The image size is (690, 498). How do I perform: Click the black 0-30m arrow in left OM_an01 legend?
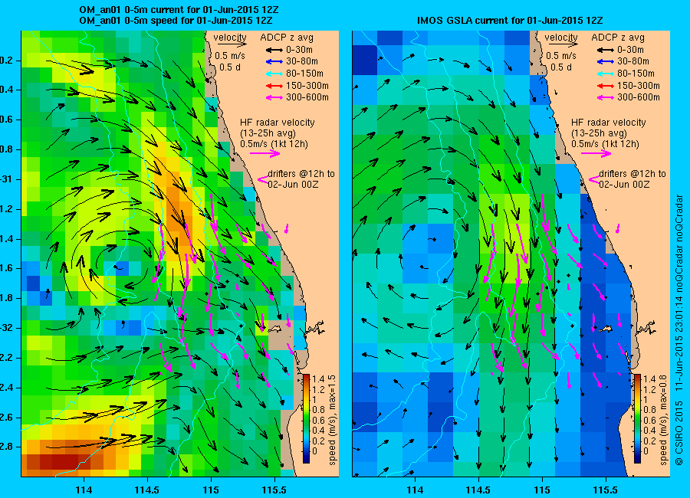[x=273, y=50]
